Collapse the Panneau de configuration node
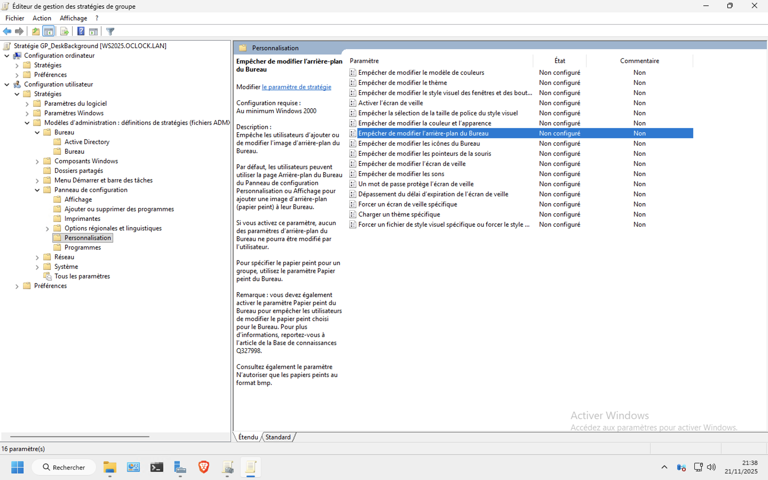 pyautogui.click(x=37, y=190)
